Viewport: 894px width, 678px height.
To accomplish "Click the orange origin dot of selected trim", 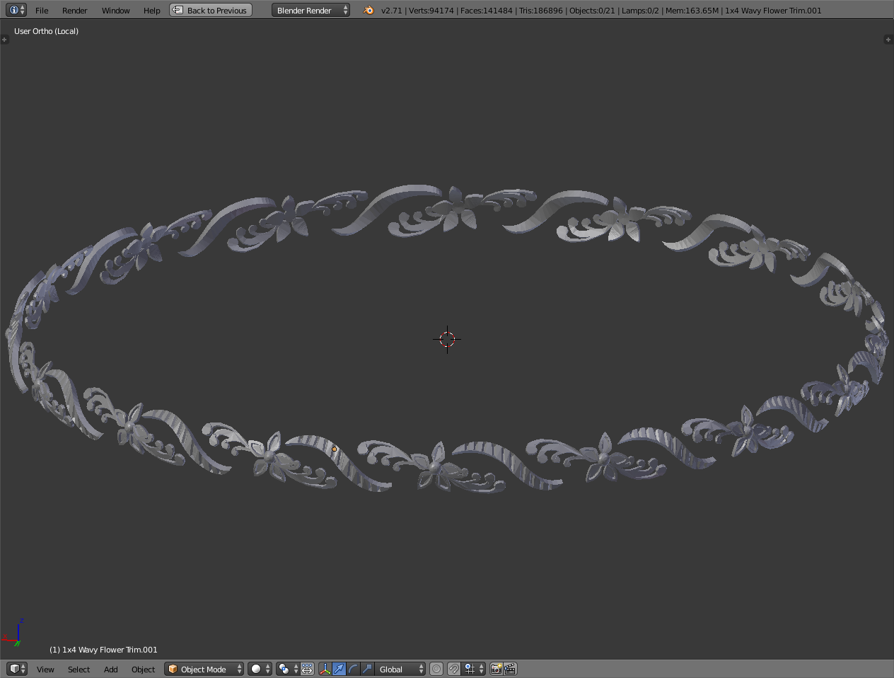I will tap(335, 449).
